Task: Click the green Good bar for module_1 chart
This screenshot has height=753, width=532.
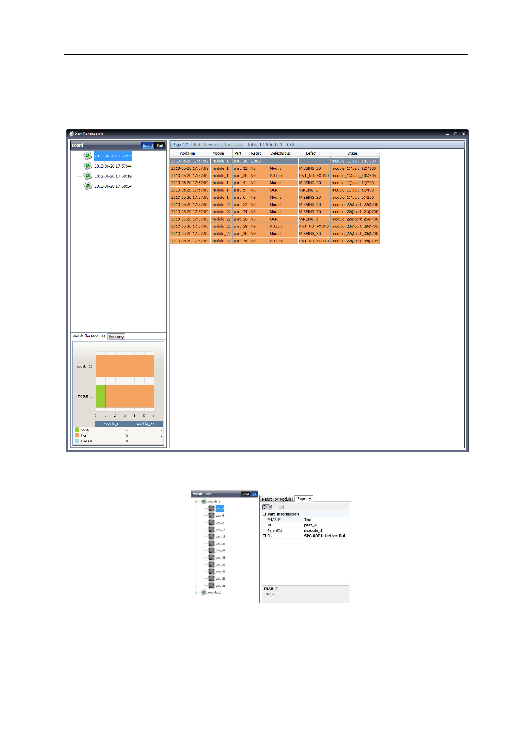Action: [100, 396]
